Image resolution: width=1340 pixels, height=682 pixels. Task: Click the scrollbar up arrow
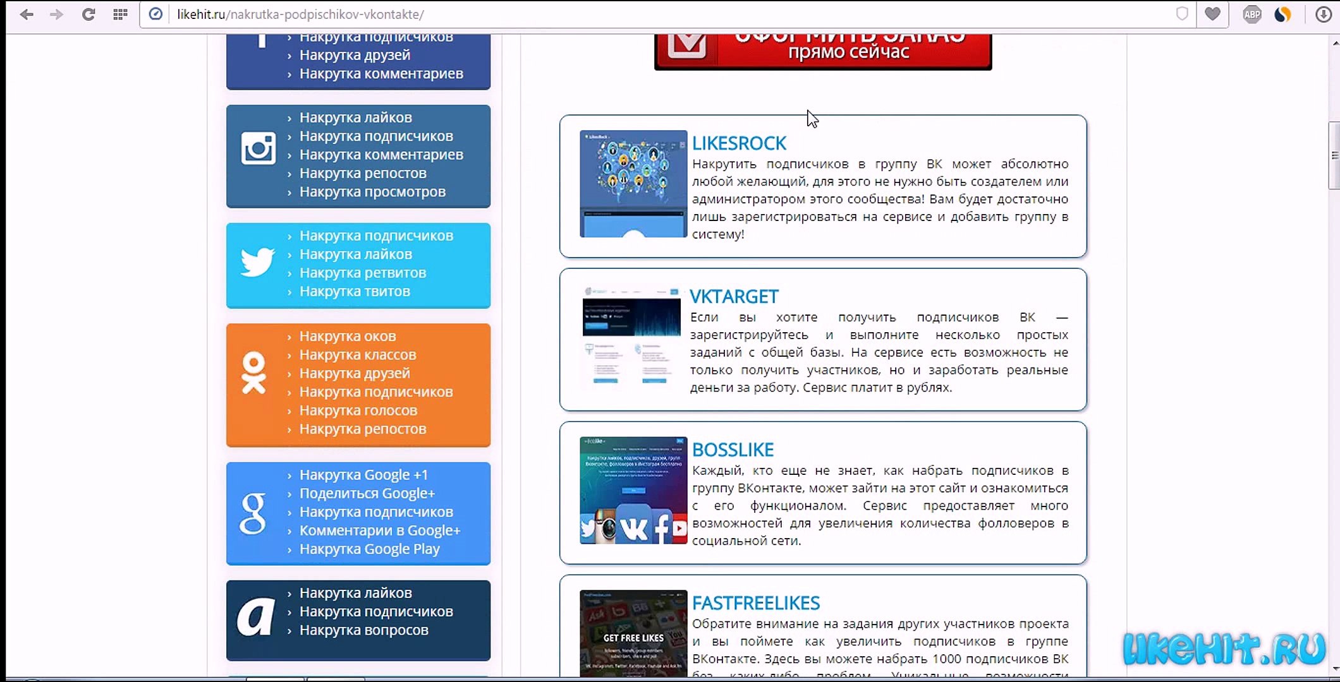point(1335,43)
